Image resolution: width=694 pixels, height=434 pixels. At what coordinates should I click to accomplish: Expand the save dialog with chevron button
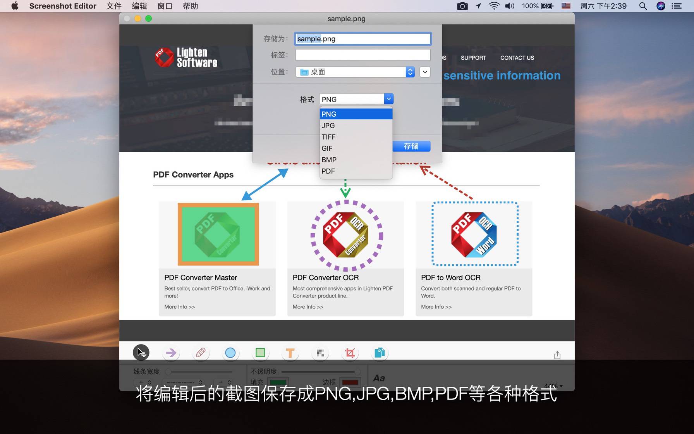pos(425,72)
